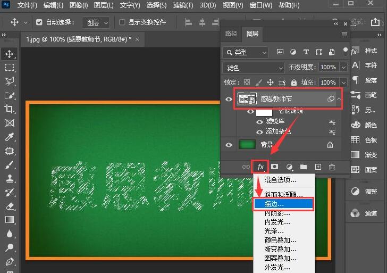Hide the 感恩教师节 layer
The width and height of the screenshot is (387, 273).
pos(229,99)
